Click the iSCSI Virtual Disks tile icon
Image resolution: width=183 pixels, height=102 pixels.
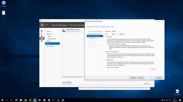tap(64, 30)
